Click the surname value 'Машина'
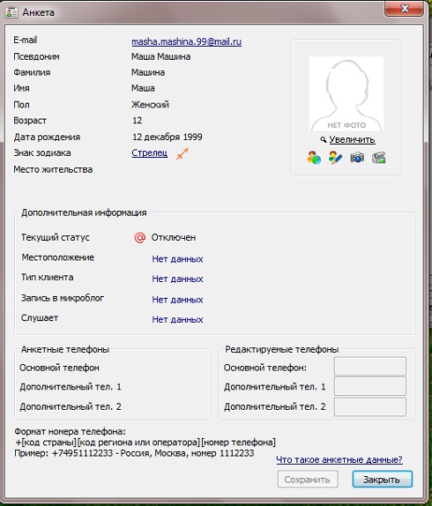This screenshot has width=432, height=506. click(x=148, y=72)
